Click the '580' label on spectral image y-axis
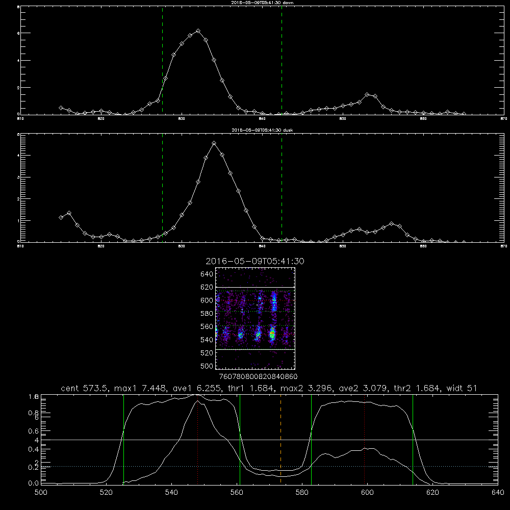The height and width of the screenshot is (510, 510). (207, 314)
